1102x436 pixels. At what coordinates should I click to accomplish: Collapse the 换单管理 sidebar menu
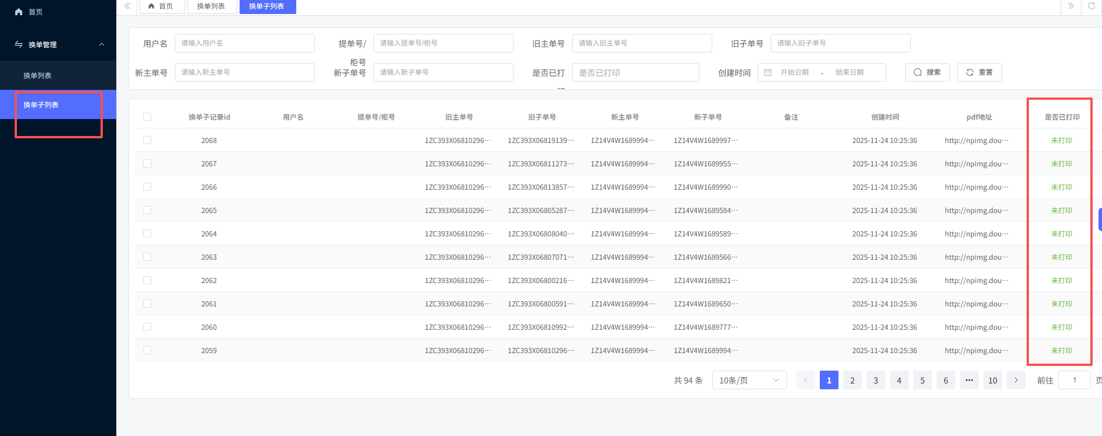(102, 44)
